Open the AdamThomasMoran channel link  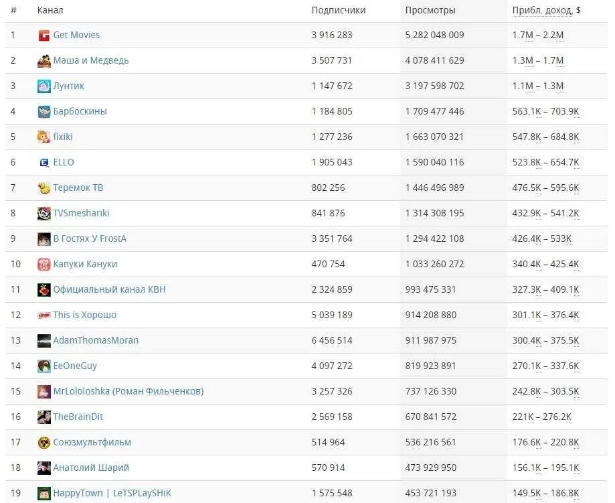[x=96, y=340]
